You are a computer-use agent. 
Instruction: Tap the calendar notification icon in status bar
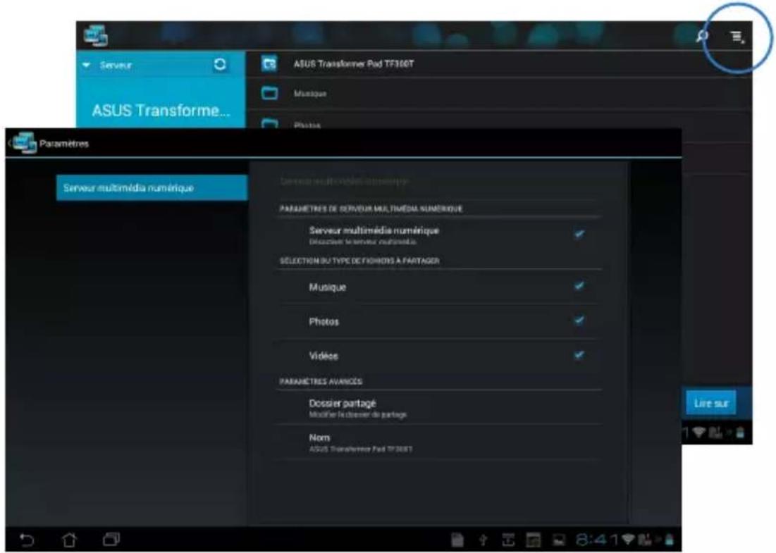pos(533,540)
